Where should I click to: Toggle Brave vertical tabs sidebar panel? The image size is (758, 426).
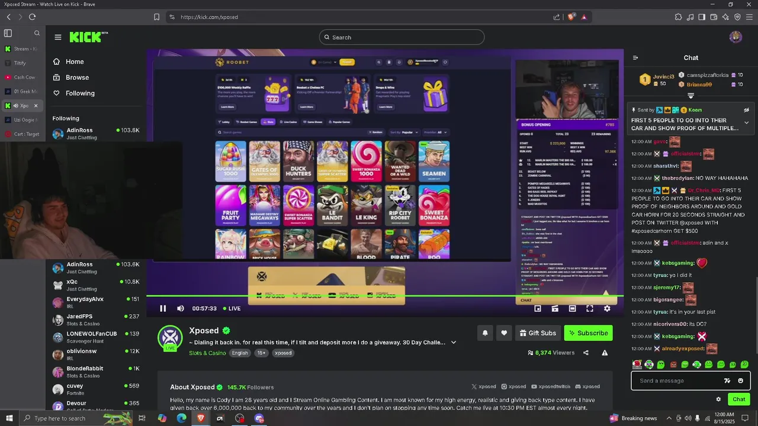click(x=8, y=33)
